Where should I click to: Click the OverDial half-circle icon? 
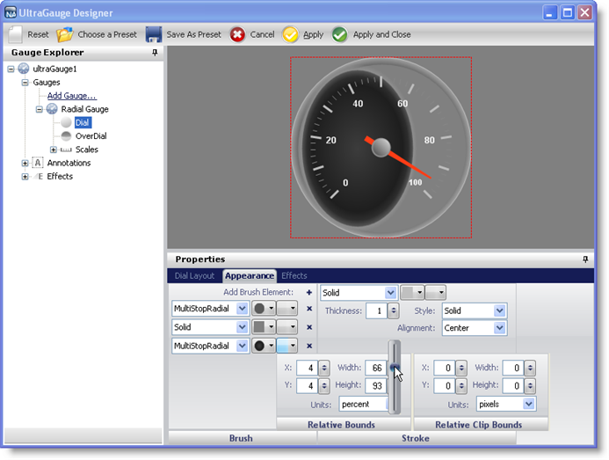click(x=66, y=136)
